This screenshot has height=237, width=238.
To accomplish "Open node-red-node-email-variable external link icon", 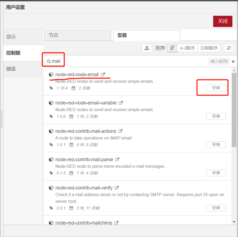I will coord(121,103).
